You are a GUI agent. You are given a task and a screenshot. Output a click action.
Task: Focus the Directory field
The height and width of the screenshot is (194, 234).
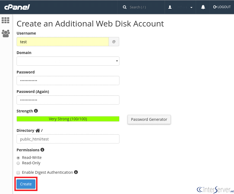(68, 139)
